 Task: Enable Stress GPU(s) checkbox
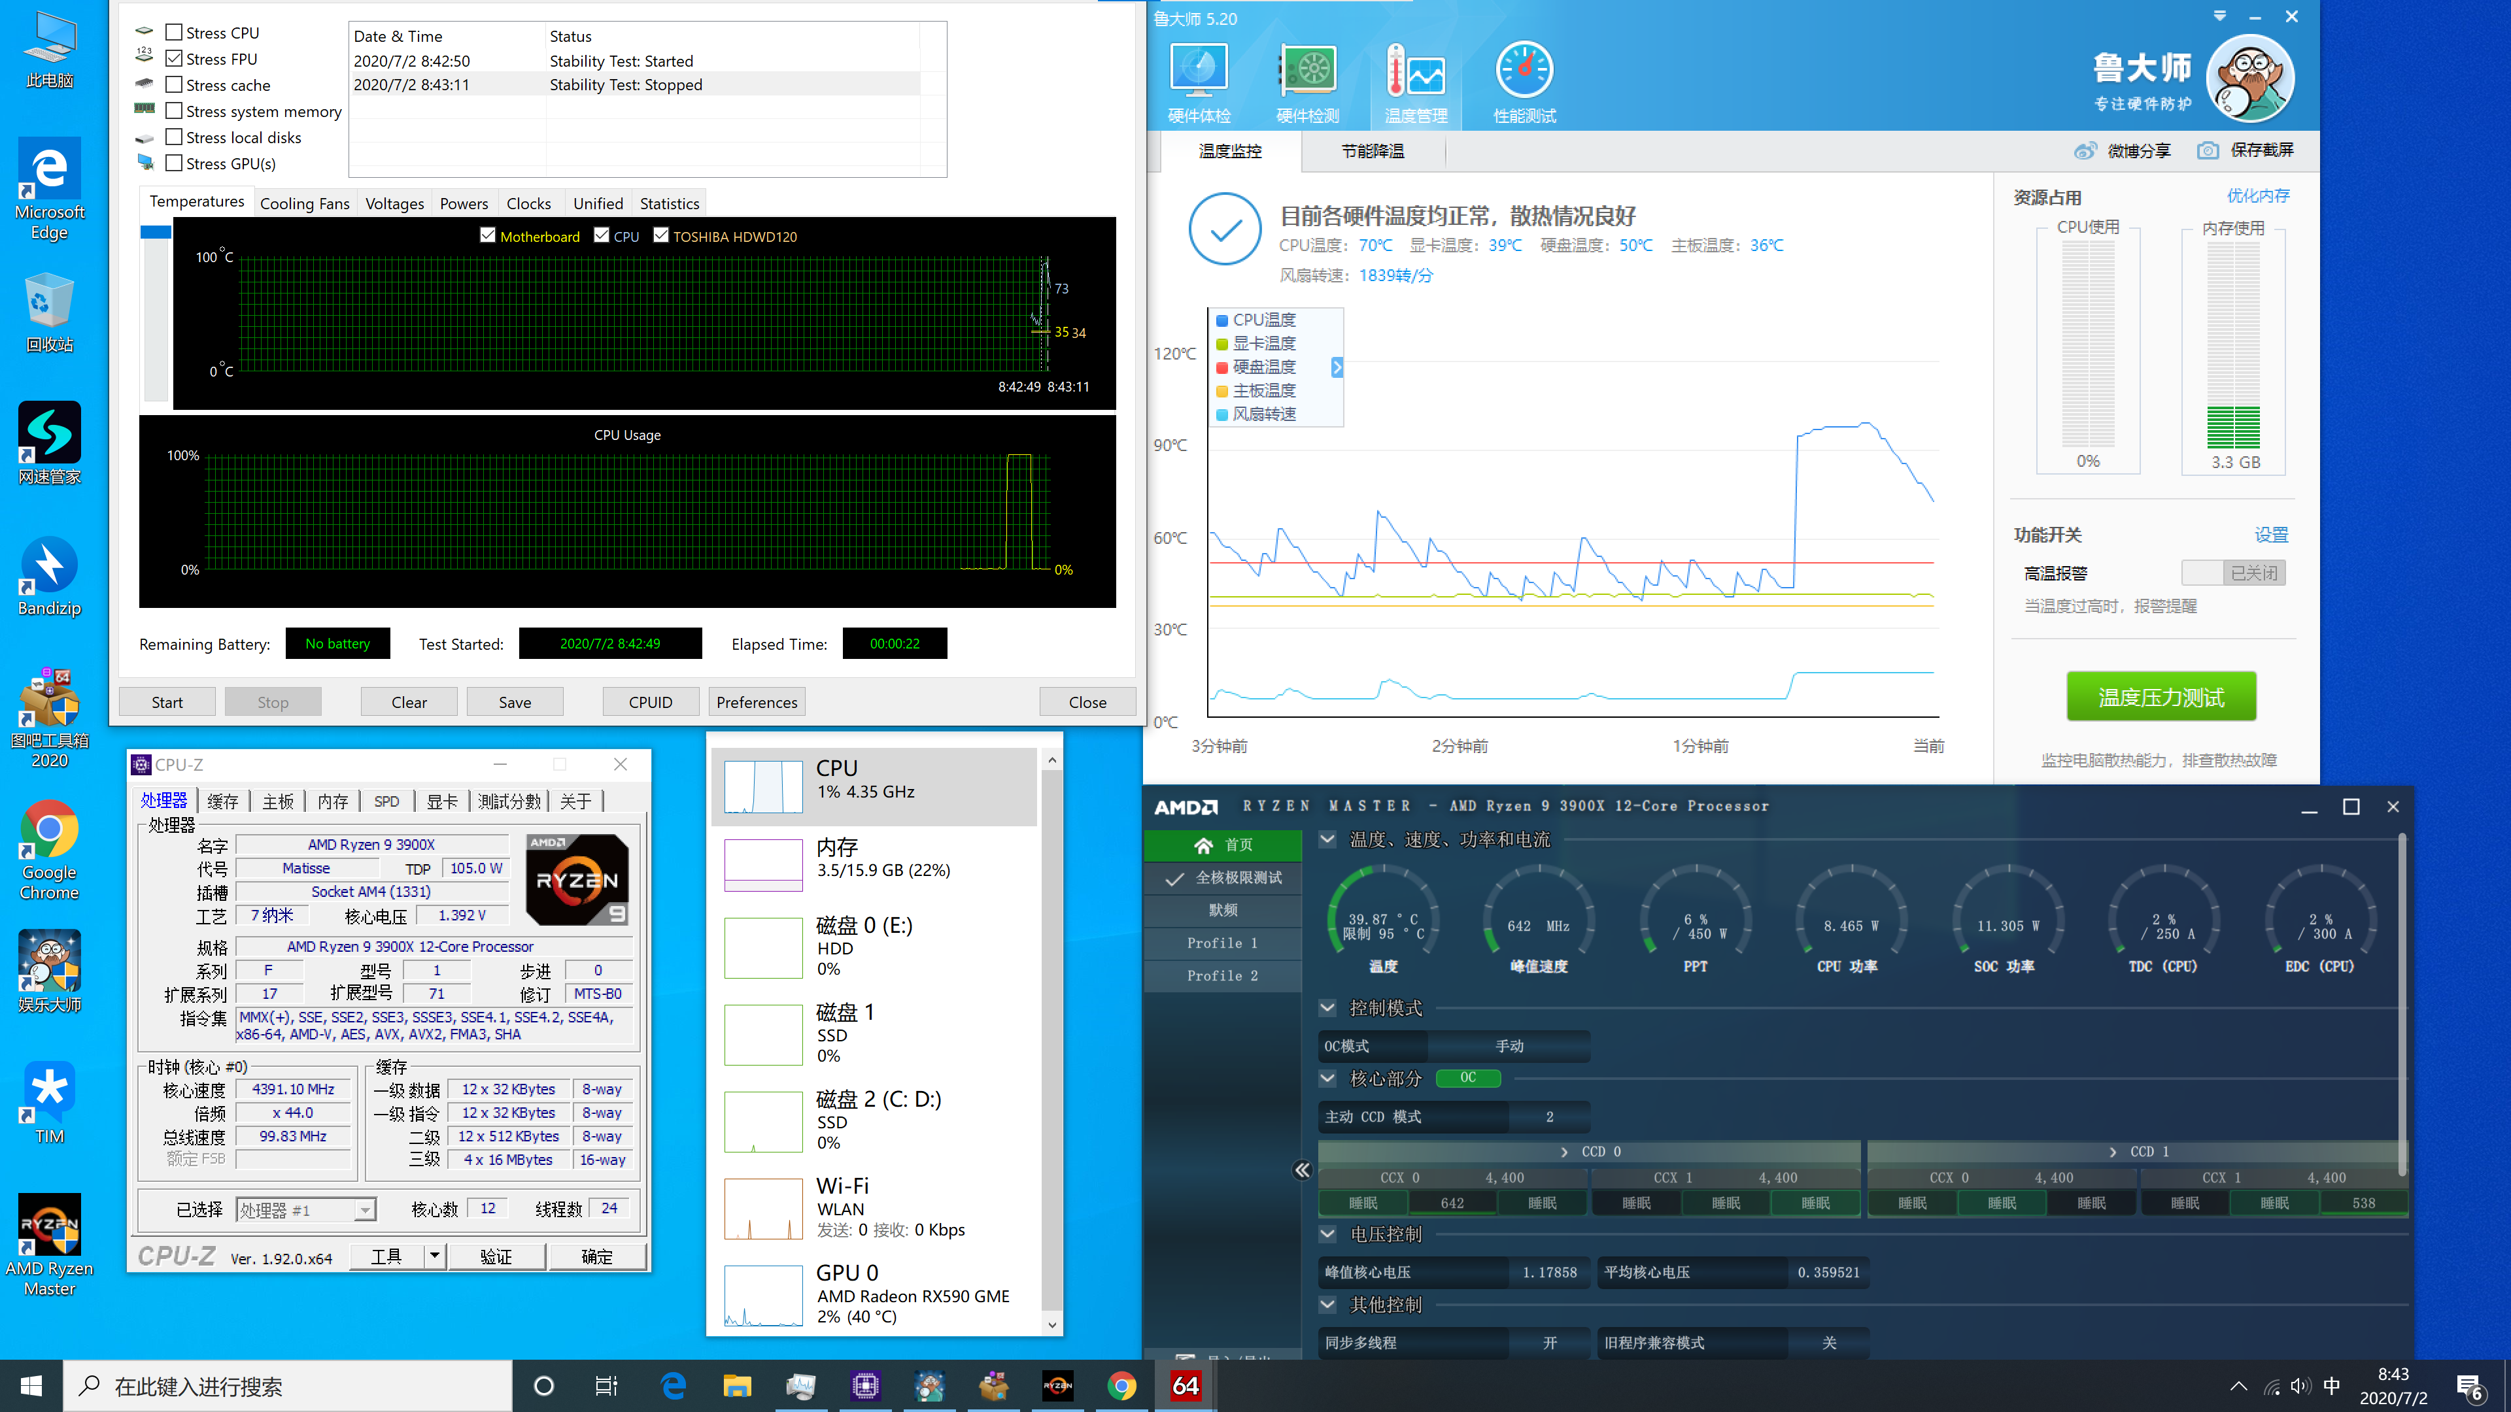click(175, 163)
